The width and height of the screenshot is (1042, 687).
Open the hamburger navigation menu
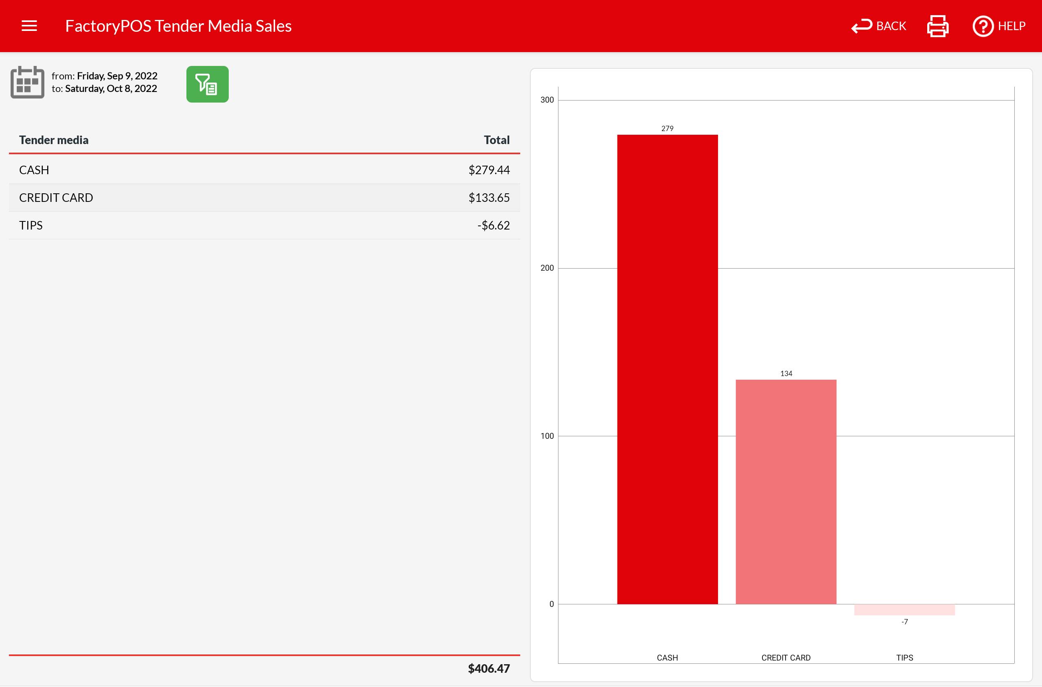point(29,26)
